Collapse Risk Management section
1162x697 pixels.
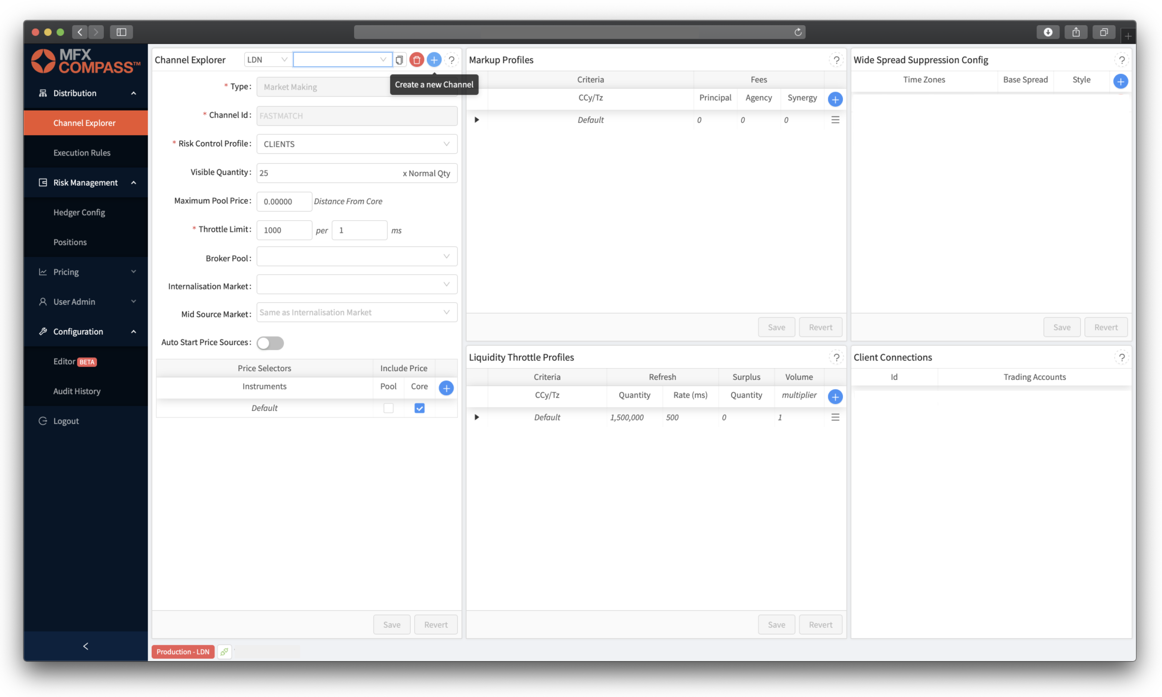pyautogui.click(x=86, y=183)
